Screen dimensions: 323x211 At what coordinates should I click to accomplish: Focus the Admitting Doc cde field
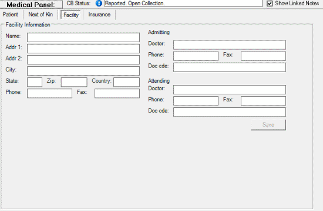[x=230, y=67]
